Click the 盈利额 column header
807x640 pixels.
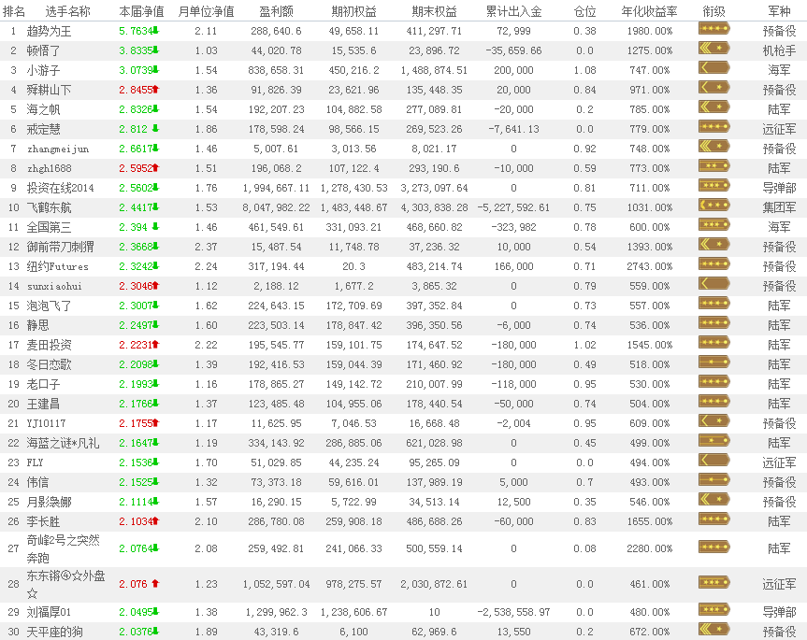click(x=277, y=11)
